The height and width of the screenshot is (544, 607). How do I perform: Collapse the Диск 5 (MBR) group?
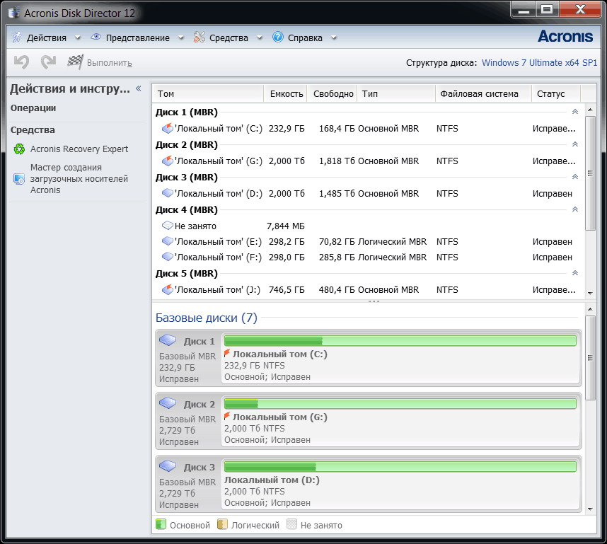(x=575, y=273)
